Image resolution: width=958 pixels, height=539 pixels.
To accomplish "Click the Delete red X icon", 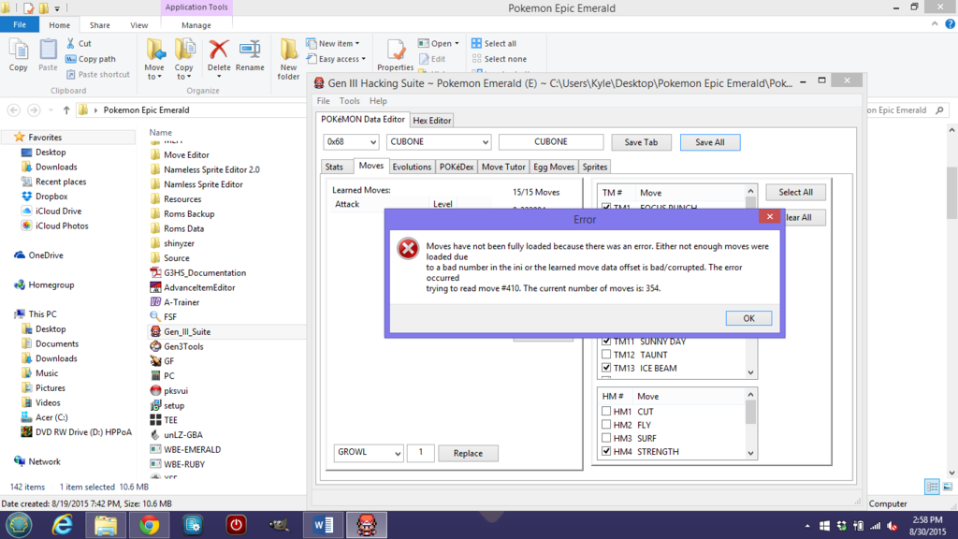I will 219,50.
